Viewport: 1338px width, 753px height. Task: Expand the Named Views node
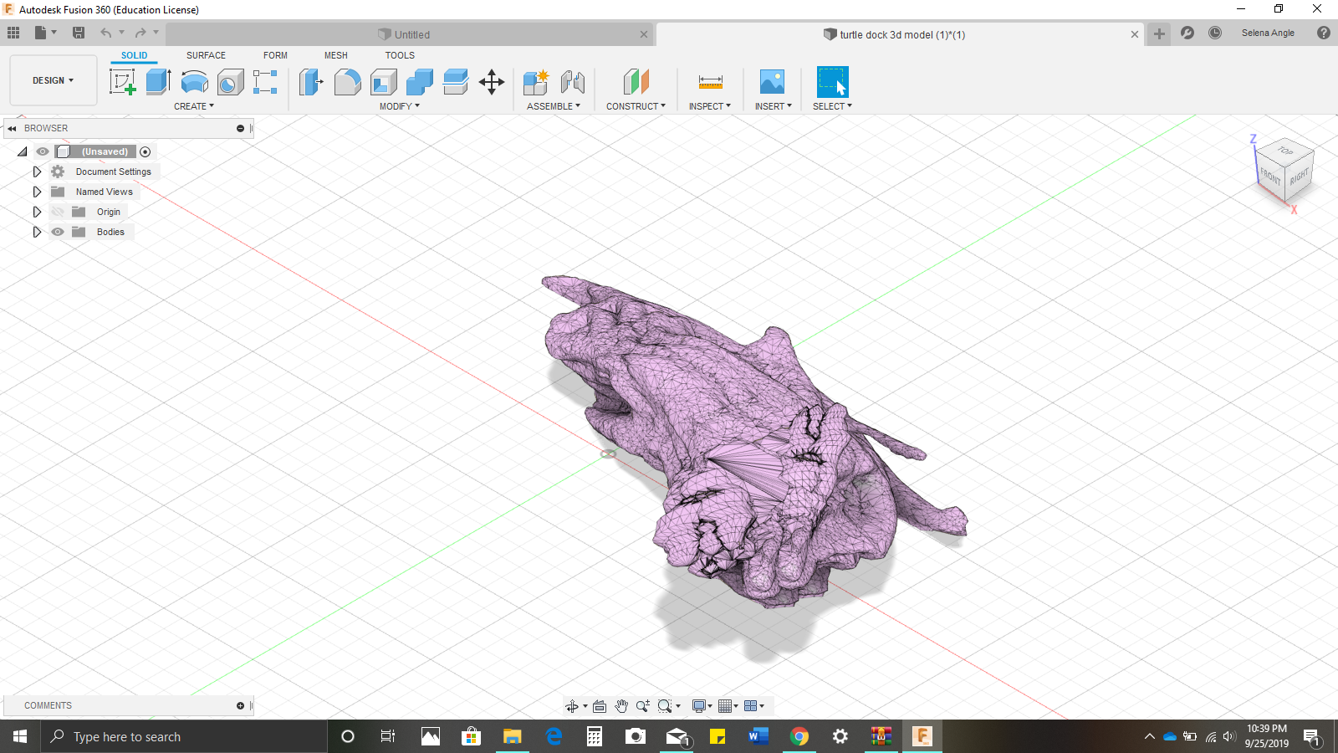pos(37,192)
